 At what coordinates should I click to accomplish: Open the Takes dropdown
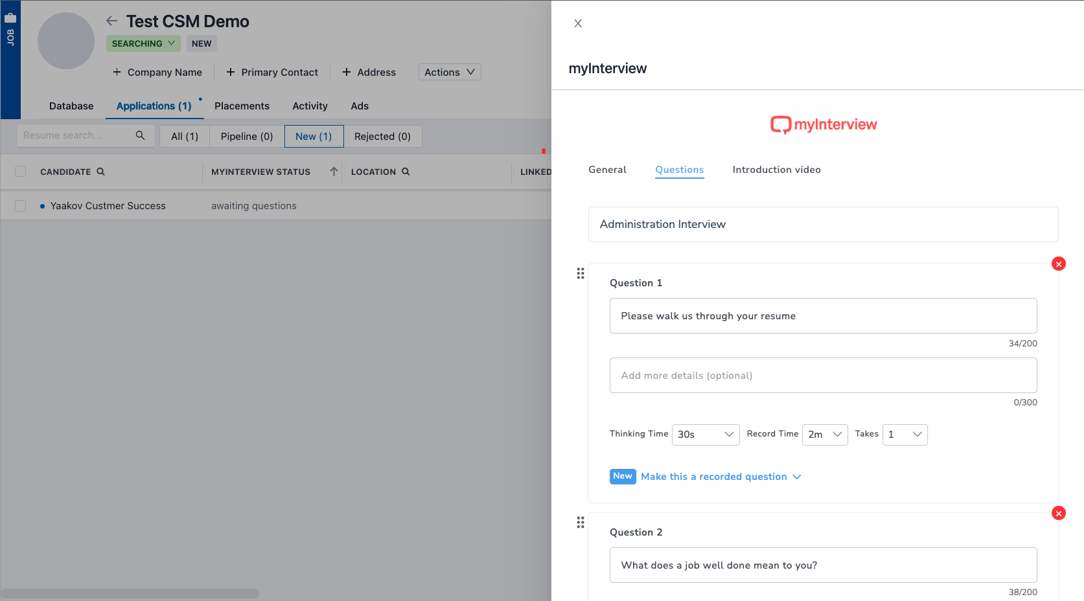(905, 435)
